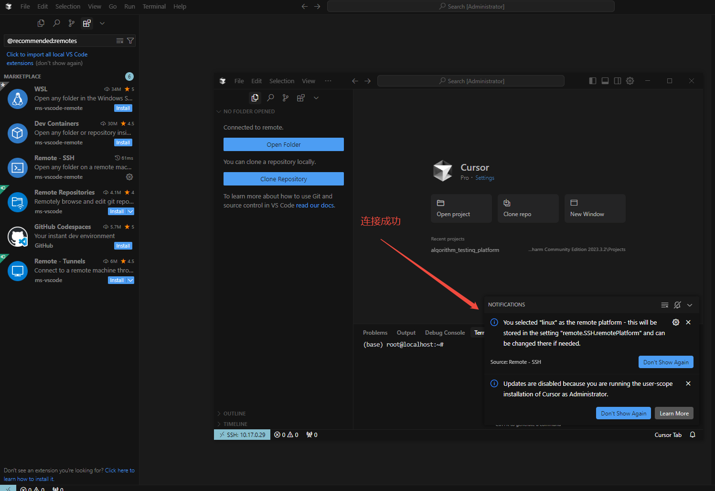Click back navigation arrow in back window
Screen dimensions: 715x491
(x=305, y=6)
